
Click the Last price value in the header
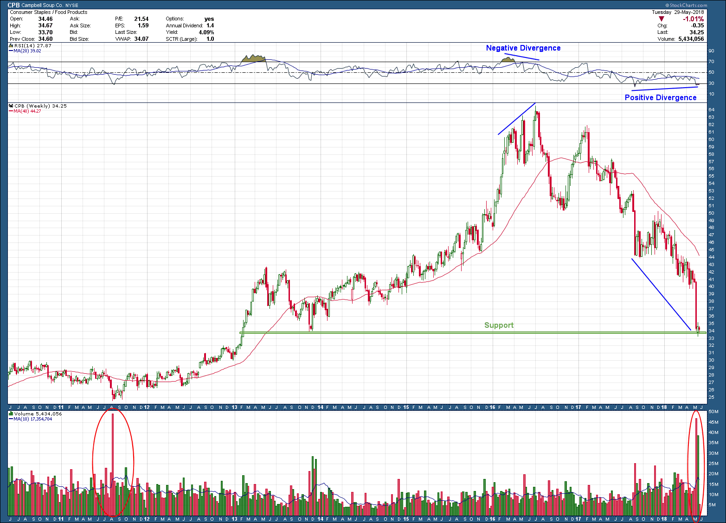click(697, 32)
